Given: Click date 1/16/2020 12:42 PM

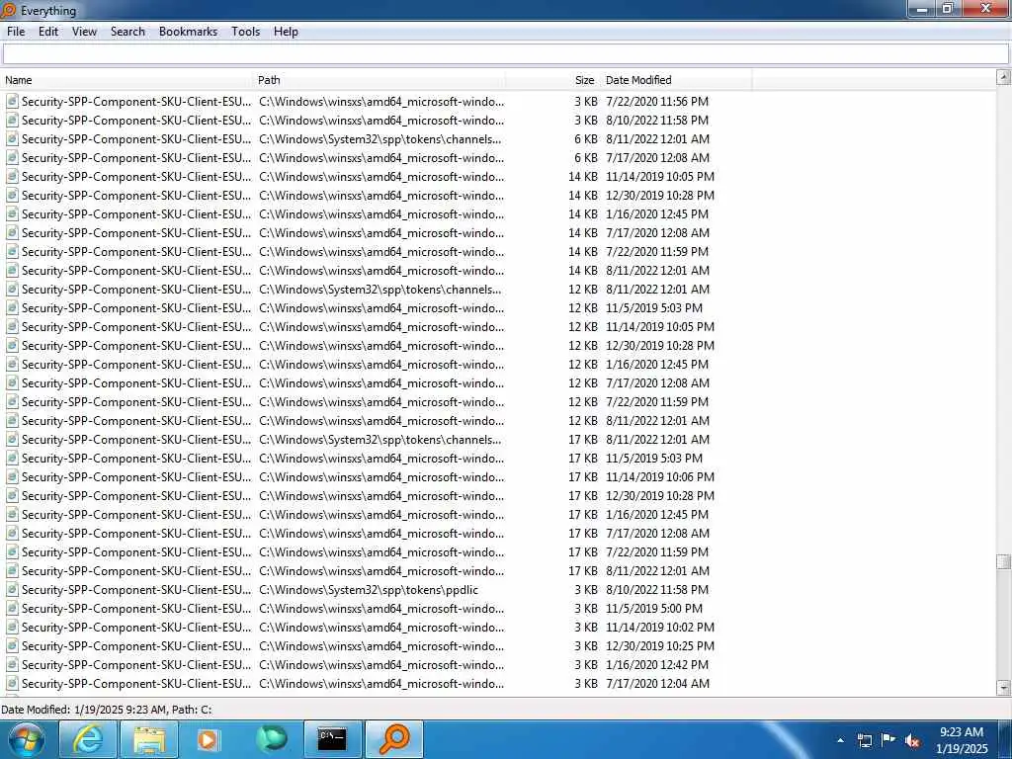Looking at the screenshot, I should point(657,664).
